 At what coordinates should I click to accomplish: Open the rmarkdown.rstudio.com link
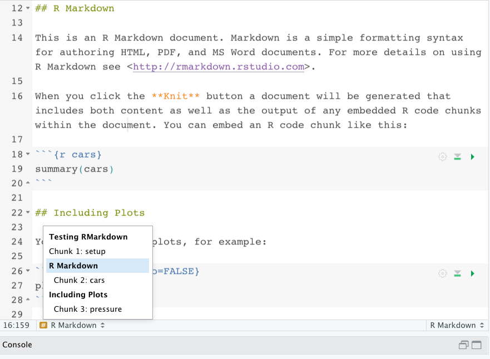click(x=219, y=67)
